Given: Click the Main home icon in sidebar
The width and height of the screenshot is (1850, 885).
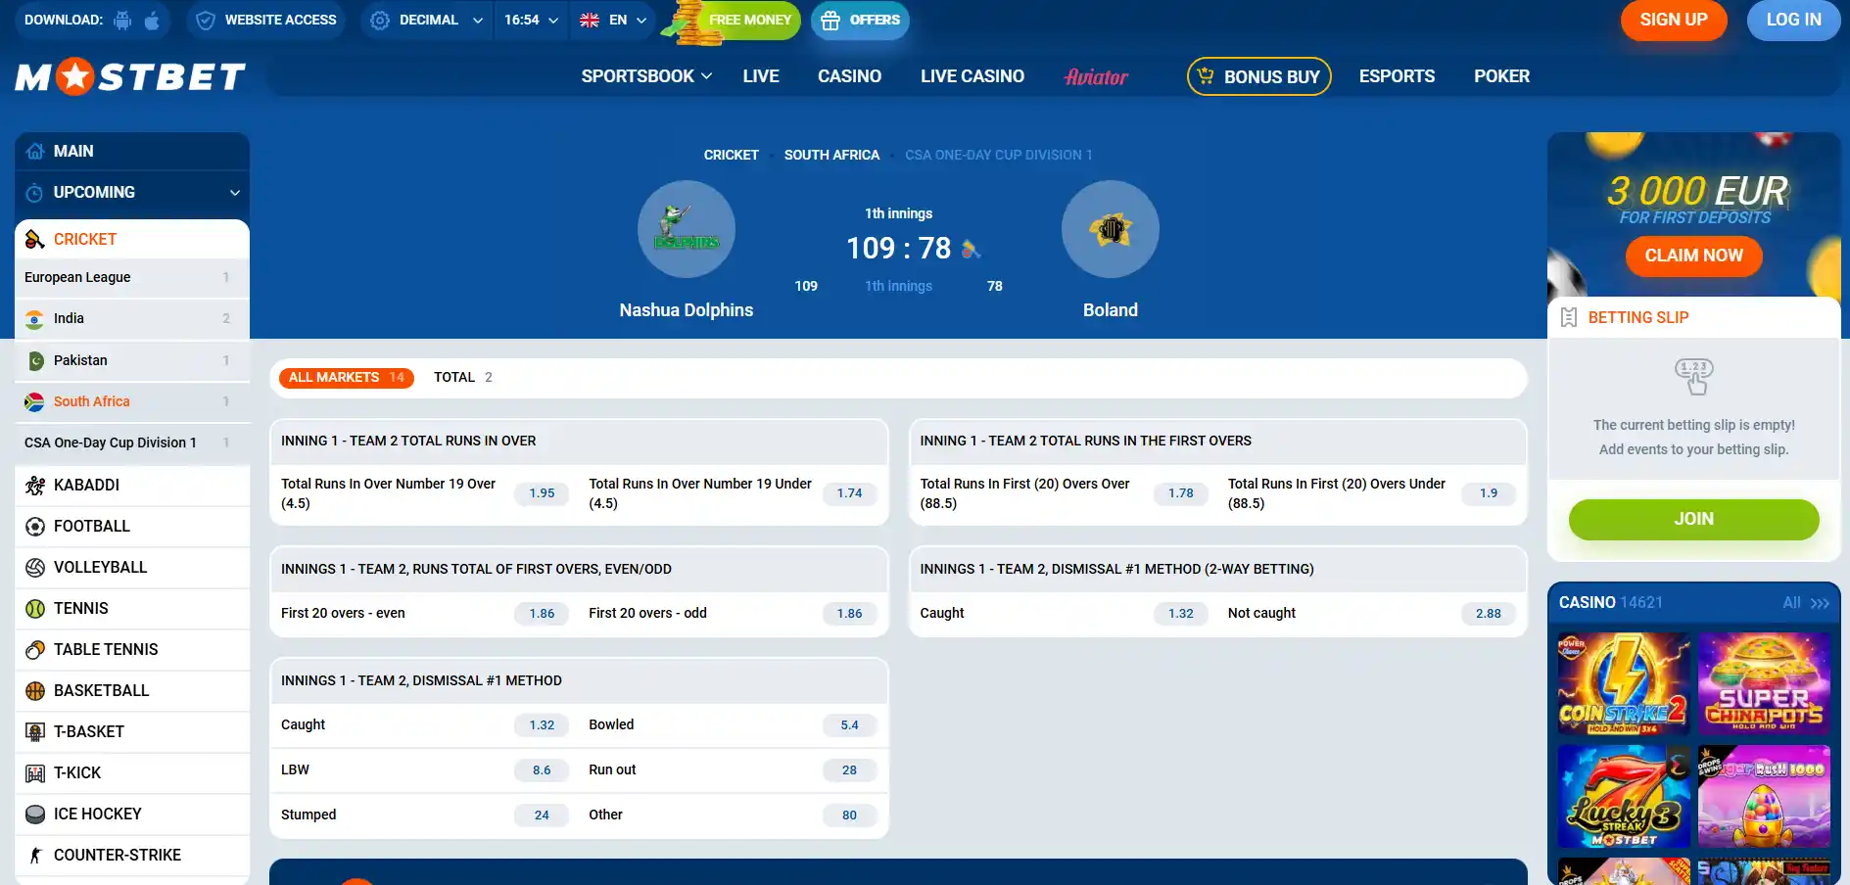Looking at the screenshot, I should pyautogui.click(x=35, y=151).
